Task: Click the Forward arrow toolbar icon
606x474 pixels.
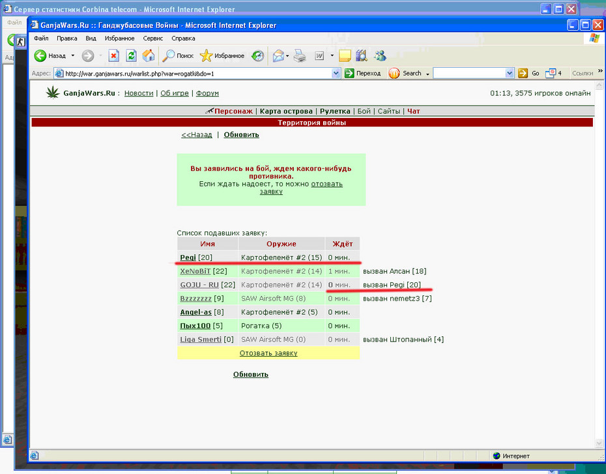Action: pyautogui.click(x=88, y=55)
